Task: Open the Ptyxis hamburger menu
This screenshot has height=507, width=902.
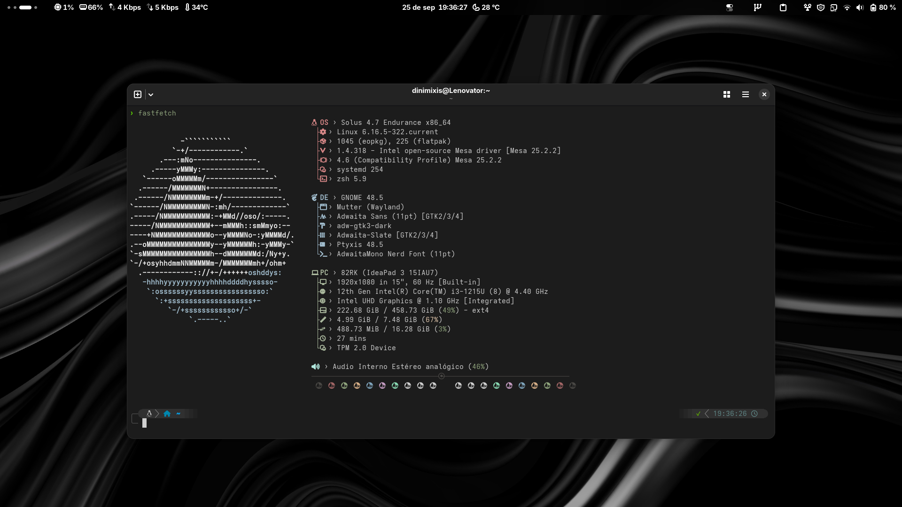Action: click(746, 94)
